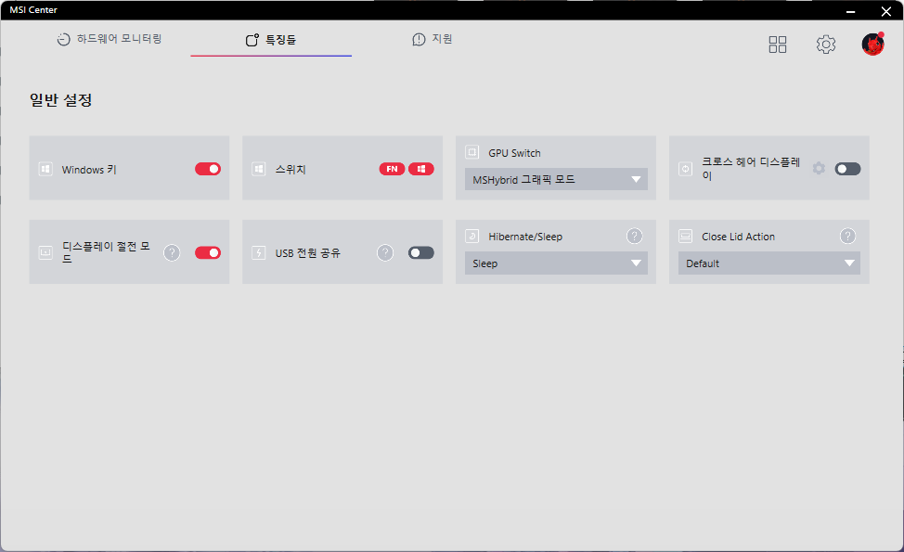Open 크로스 헤어 디스플레이 gear settings

tap(819, 168)
